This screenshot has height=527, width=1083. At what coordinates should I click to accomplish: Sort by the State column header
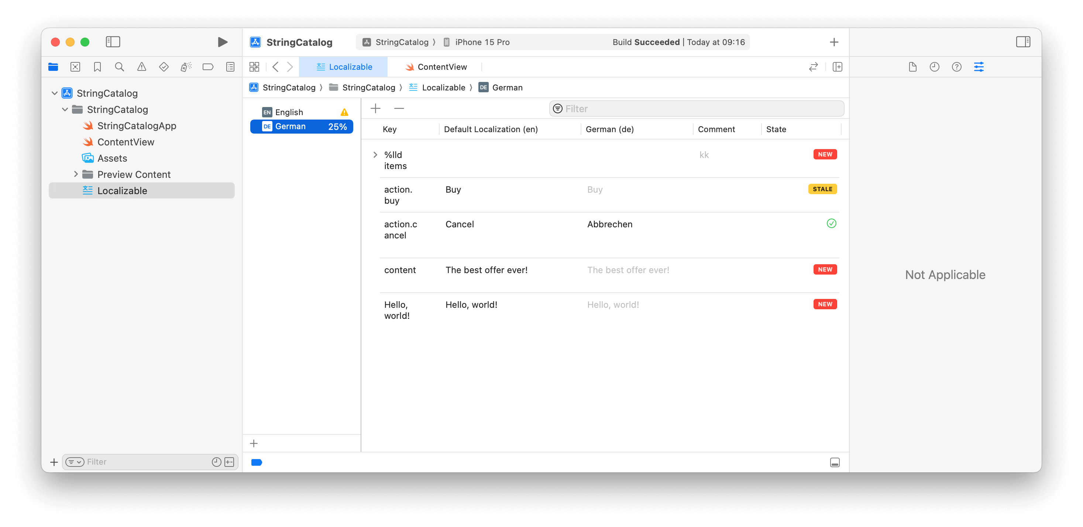click(776, 129)
